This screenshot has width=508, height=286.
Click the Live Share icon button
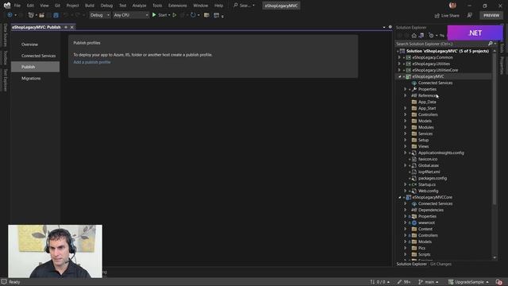[x=447, y=15]
